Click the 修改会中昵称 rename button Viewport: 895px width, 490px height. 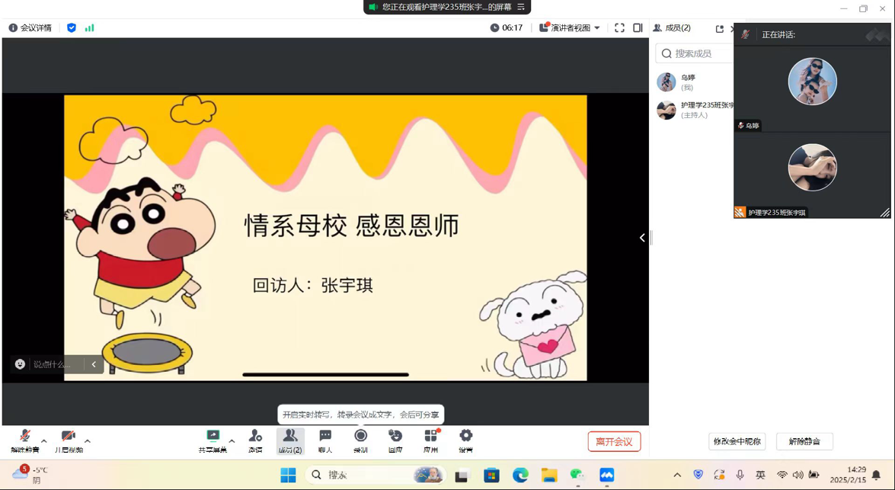point(737,441)
